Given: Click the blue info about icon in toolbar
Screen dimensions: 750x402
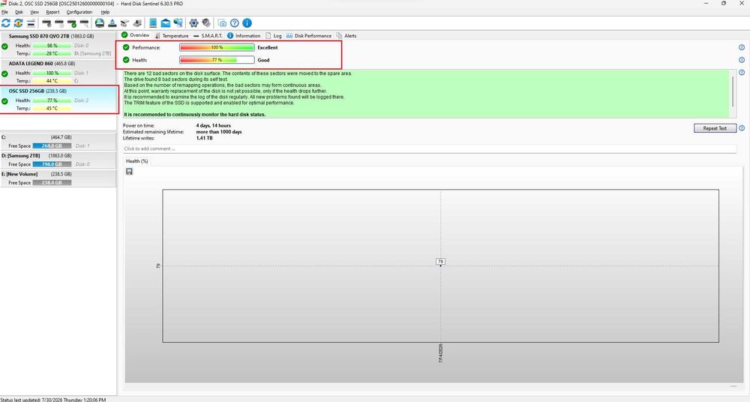Looking at the screenshot, I should [x=247, y=23].
